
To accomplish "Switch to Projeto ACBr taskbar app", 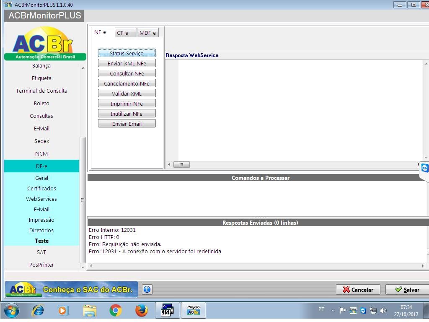I will 194,310.
